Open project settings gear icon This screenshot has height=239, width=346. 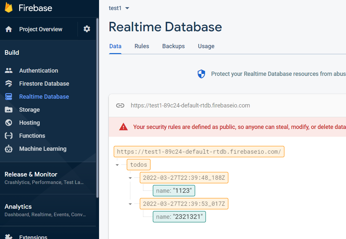click(x=87, y=29)
